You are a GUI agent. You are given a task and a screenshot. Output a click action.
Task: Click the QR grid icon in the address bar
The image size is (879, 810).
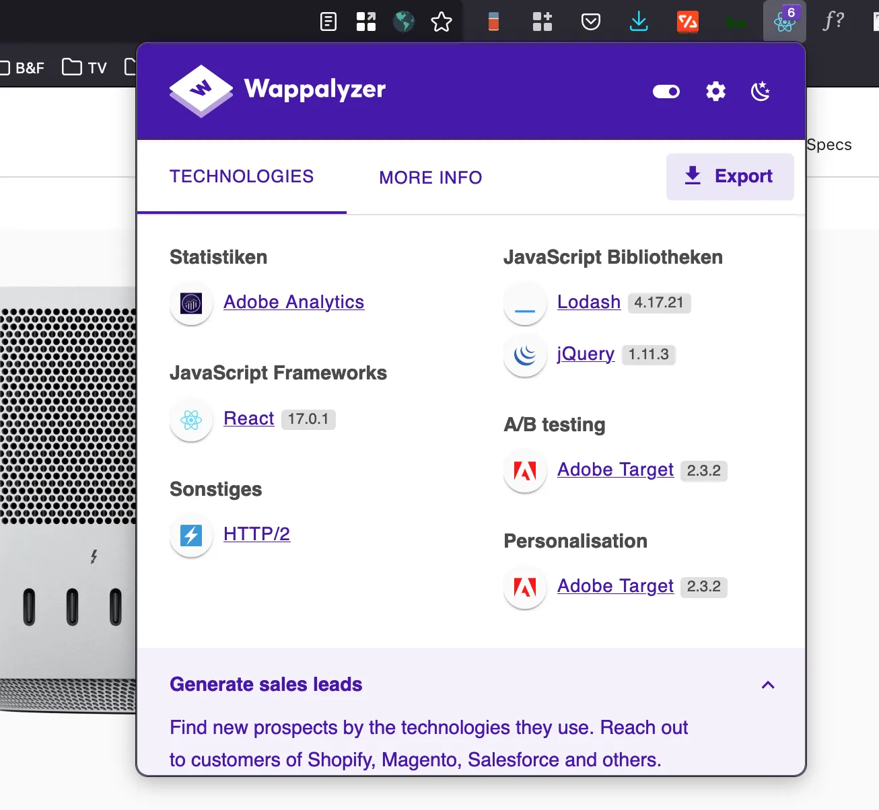[366, 22]
